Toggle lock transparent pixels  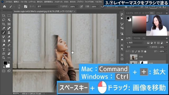133,51
